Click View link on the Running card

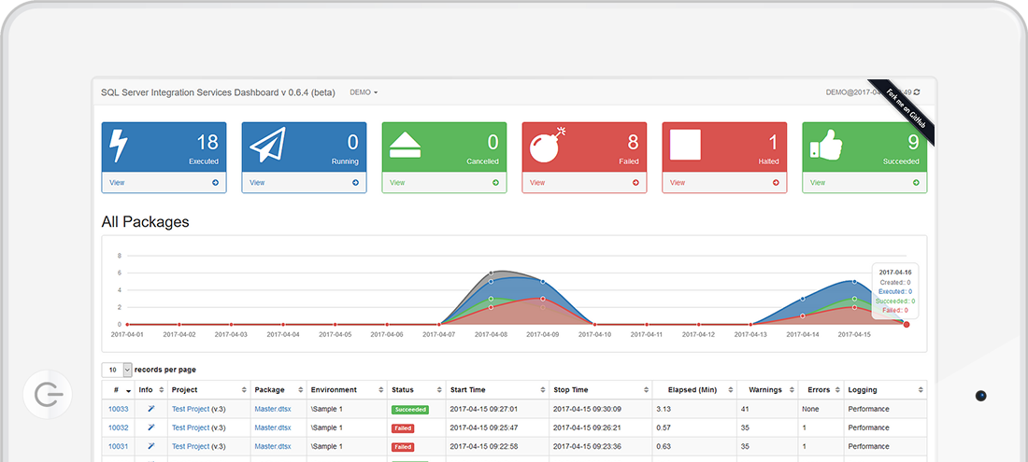[257, 183]
